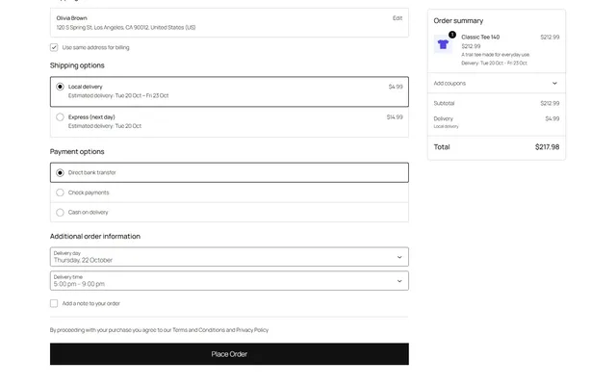Click the Subtotal $212.99 value
616x385 pixels.
tap(550, 103)
